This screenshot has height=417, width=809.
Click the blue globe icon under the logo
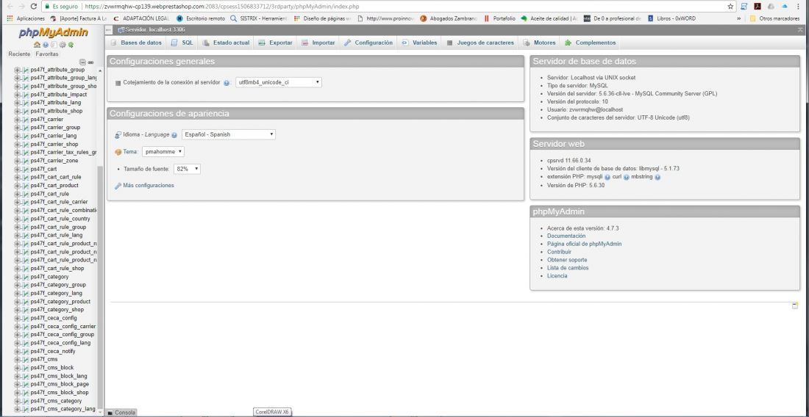pos(46,45)
